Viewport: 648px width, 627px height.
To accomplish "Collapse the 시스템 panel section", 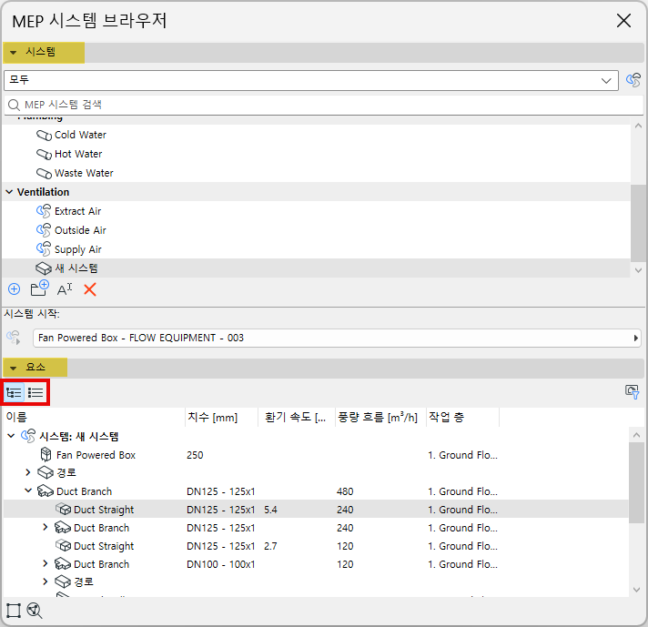I will pos(14,53).
